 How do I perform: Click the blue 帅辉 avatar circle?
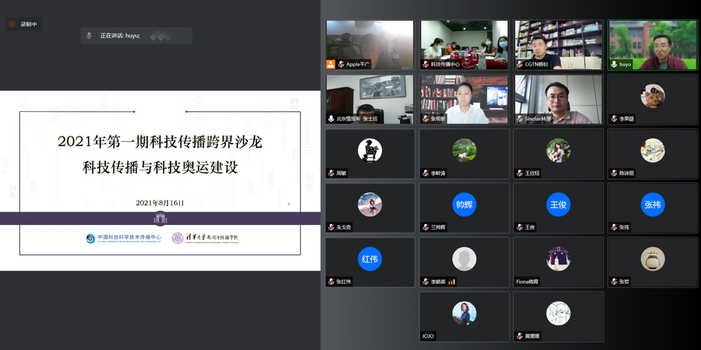pyautogui.click(x=464, y=205)
